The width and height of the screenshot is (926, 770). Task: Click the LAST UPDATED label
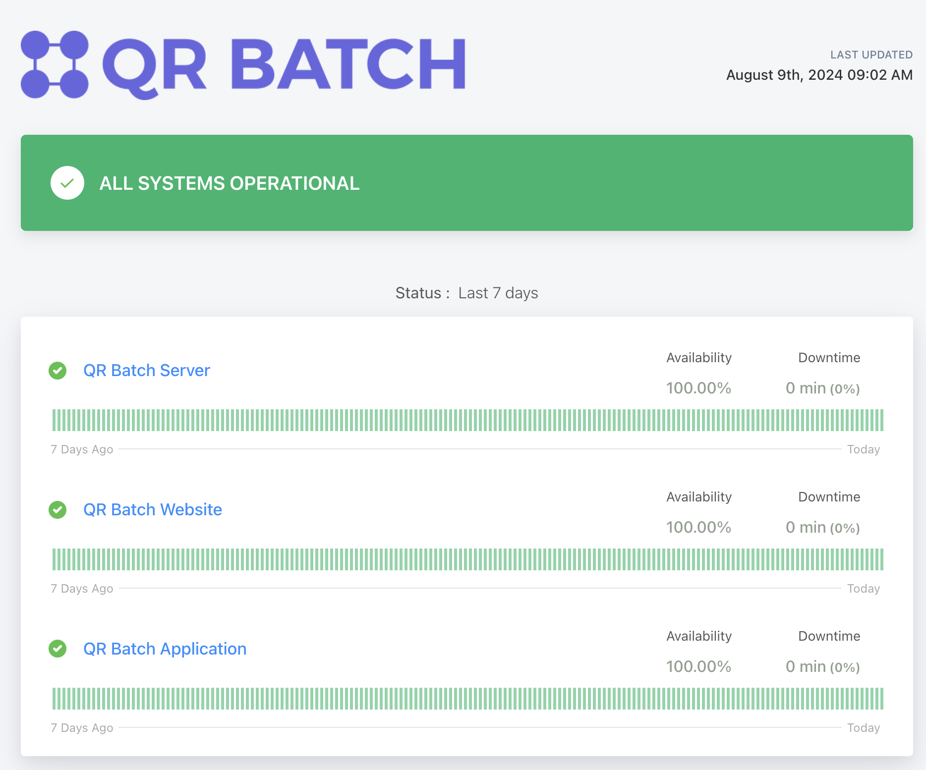(x=871, y=55)
